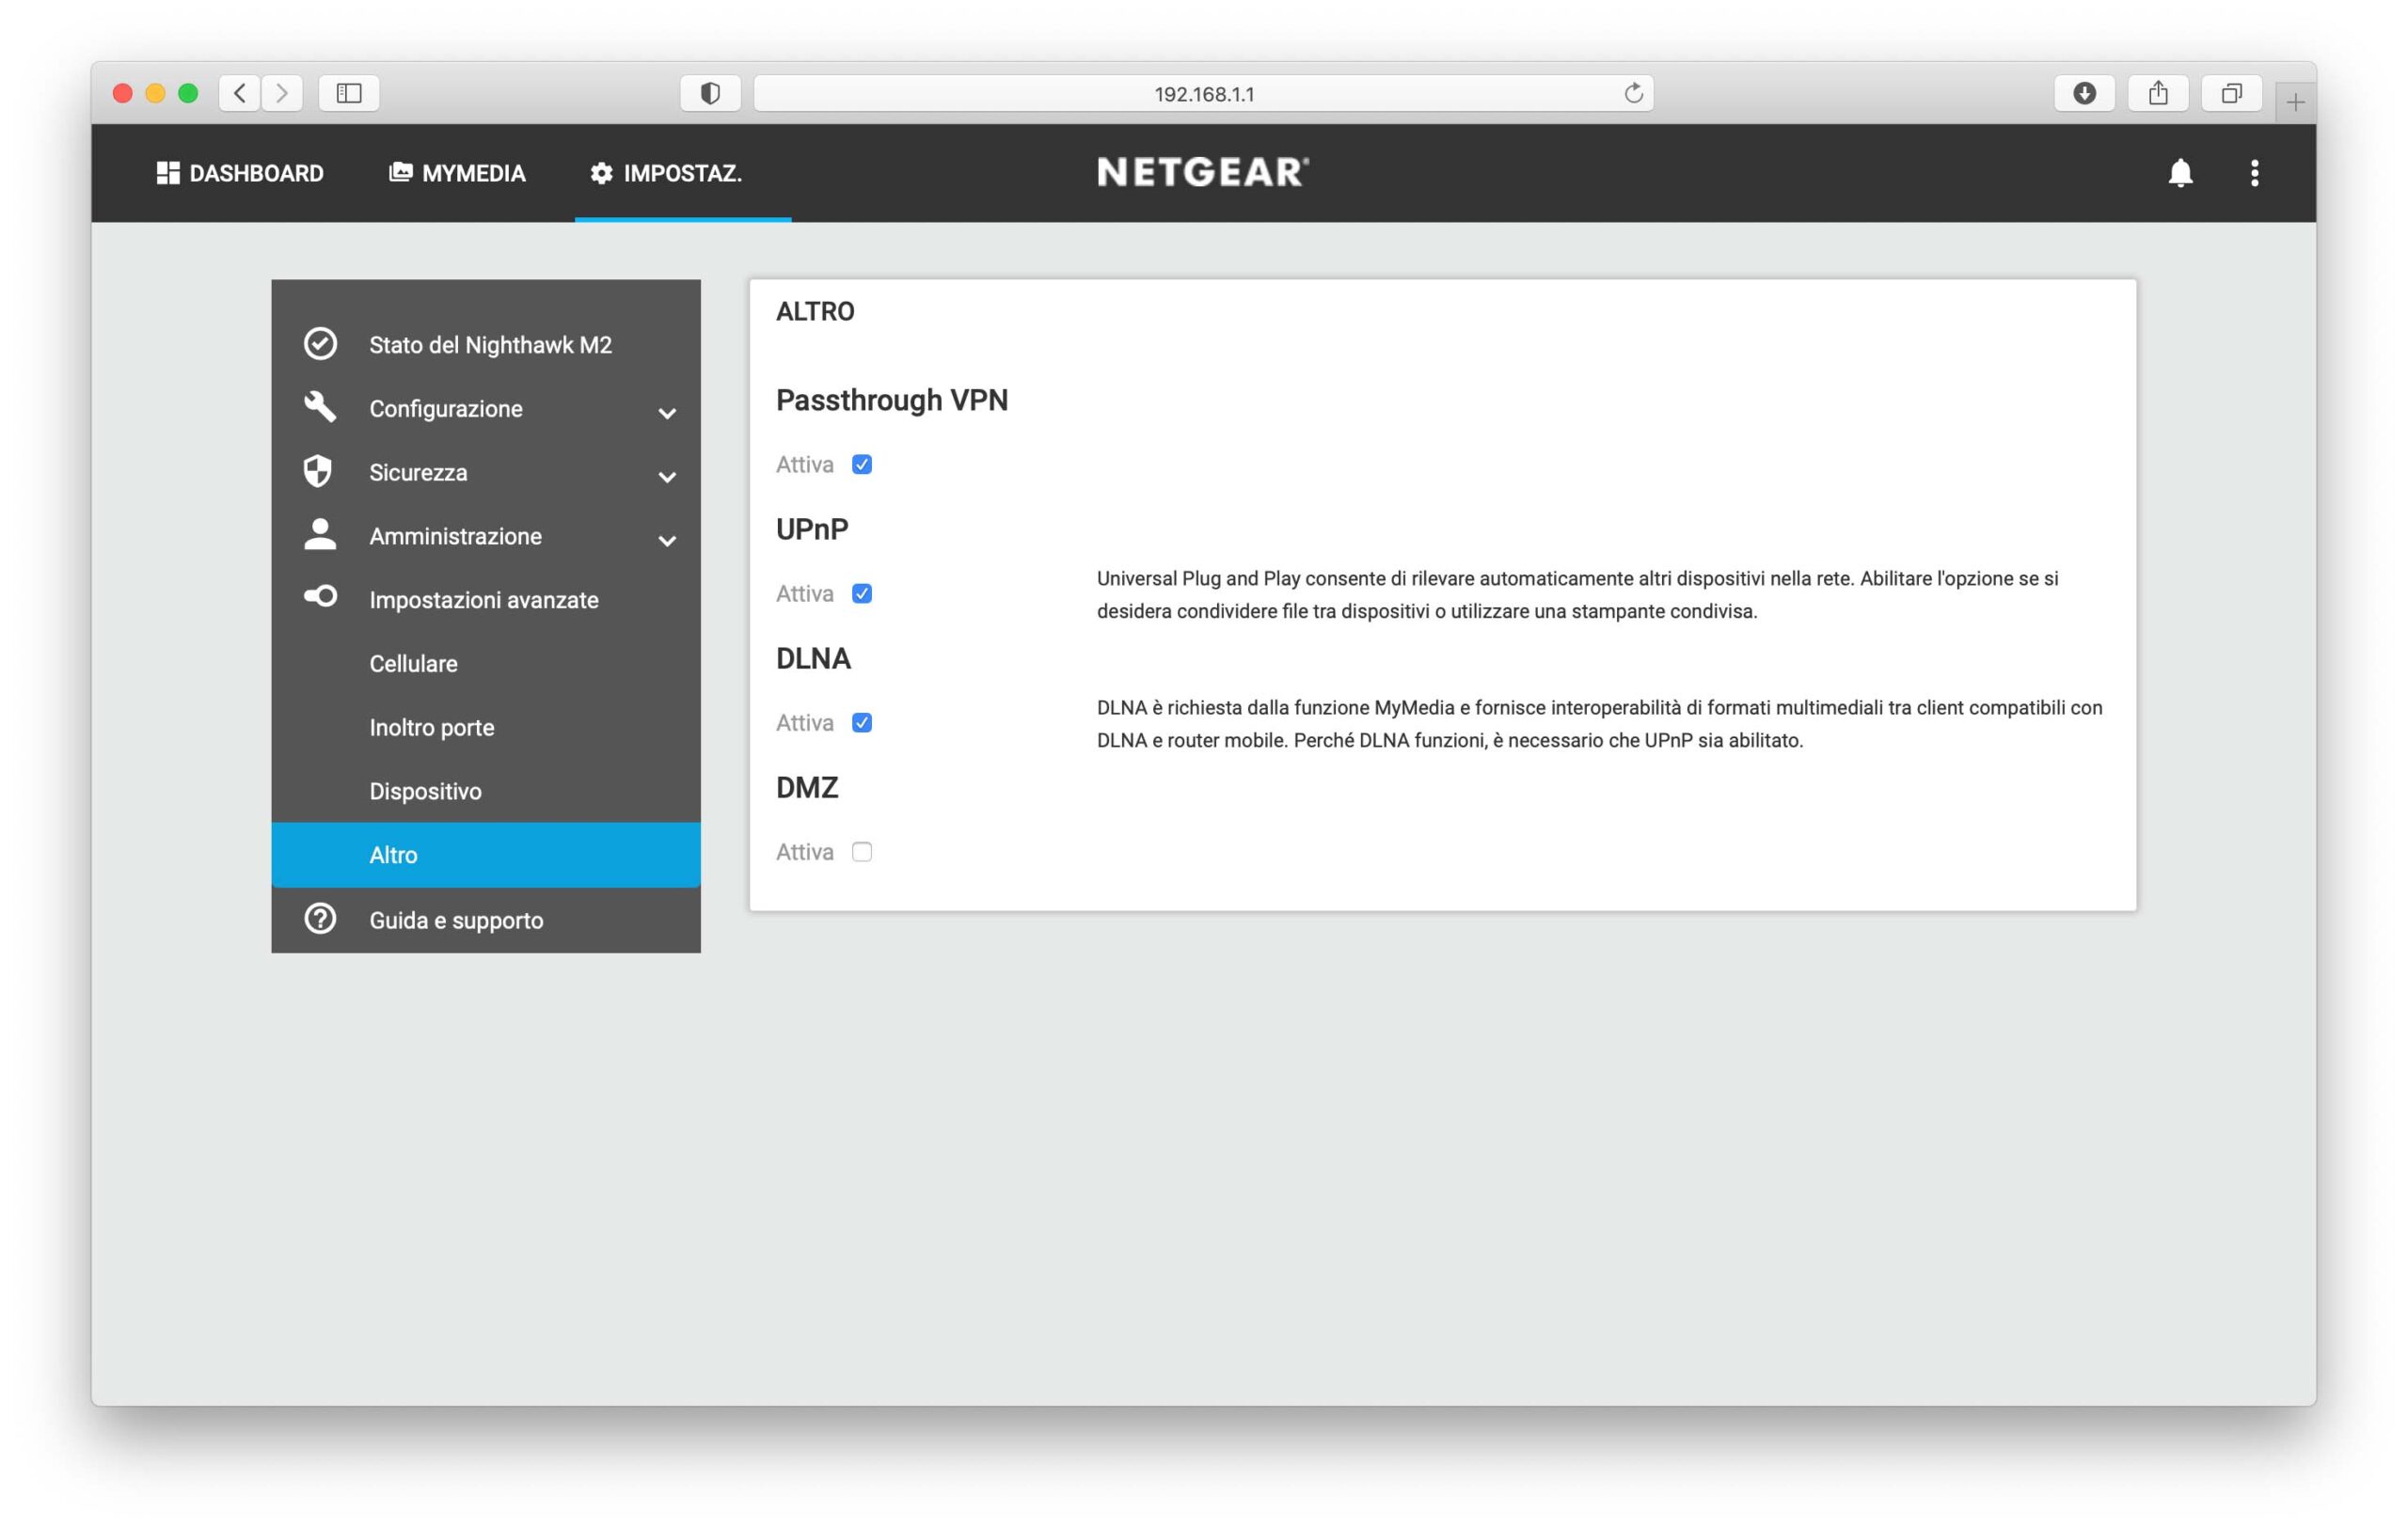This screenshot has height=1527, width=2408.
Task: Enable the DMZ Attiva checkbox
Action: [x=862, y=852]
